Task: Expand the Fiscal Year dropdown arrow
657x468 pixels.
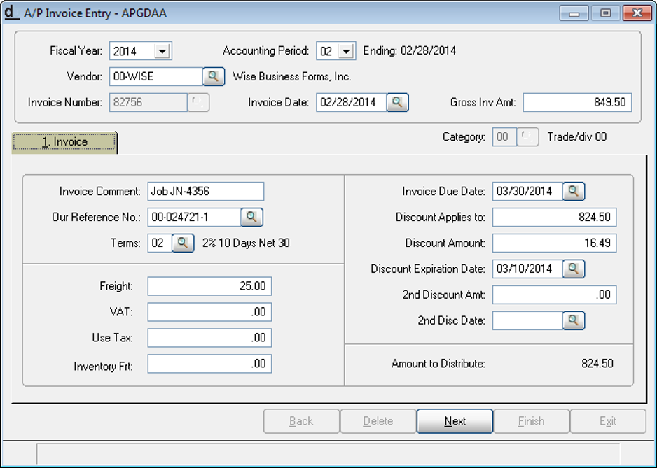Action: tap(162, 51)
